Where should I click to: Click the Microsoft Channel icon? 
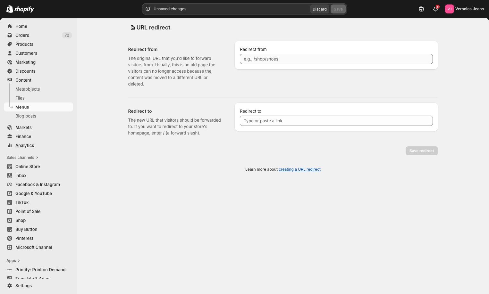pos(10,247)
